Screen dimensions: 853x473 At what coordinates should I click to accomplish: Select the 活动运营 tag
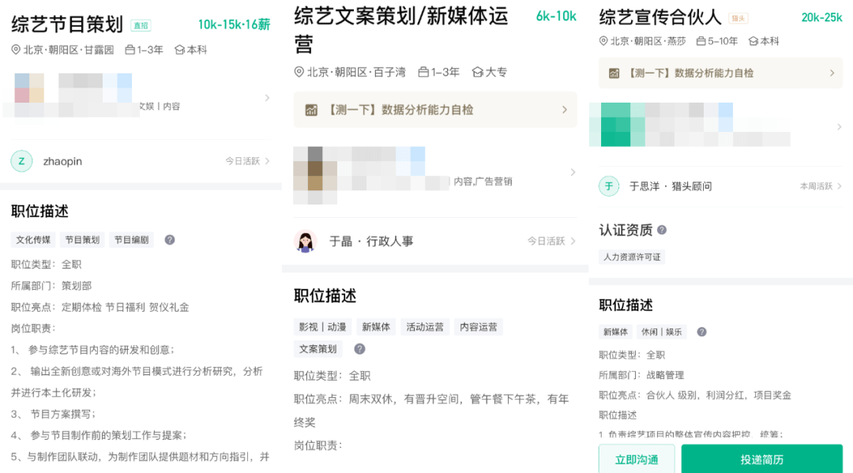(425, 327)
